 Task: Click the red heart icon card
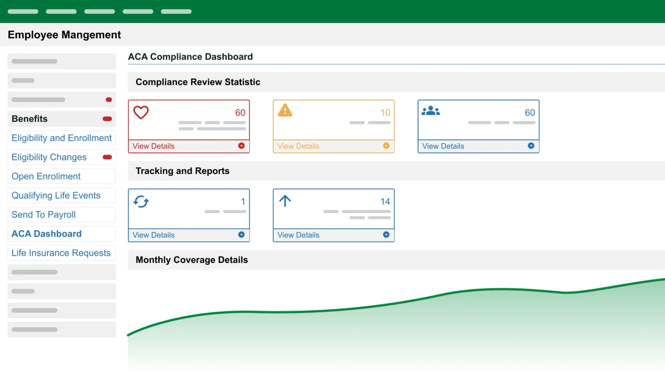(141, 112)
